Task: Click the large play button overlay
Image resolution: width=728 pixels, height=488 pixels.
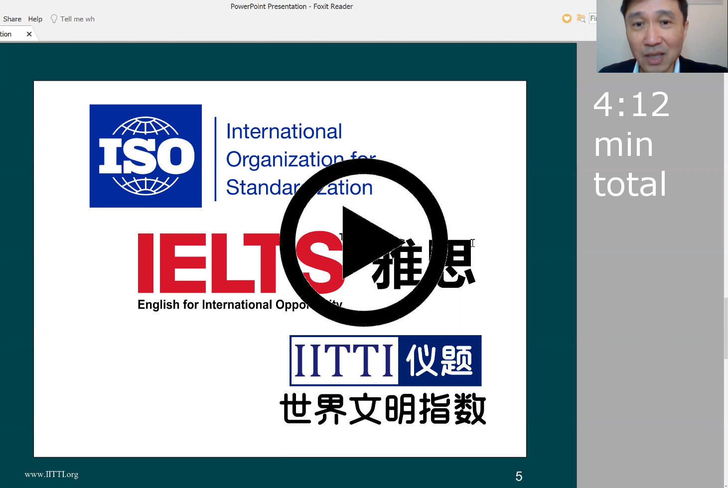Action: (364, 243)
